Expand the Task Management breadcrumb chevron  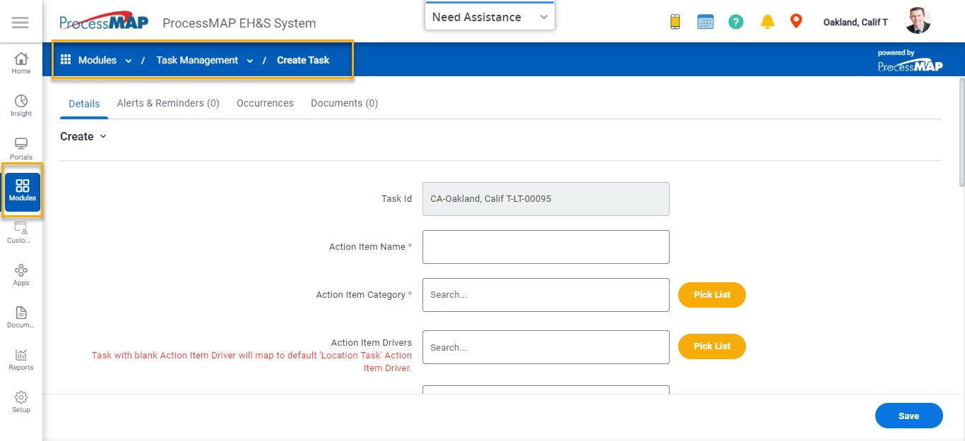(250, 61)
